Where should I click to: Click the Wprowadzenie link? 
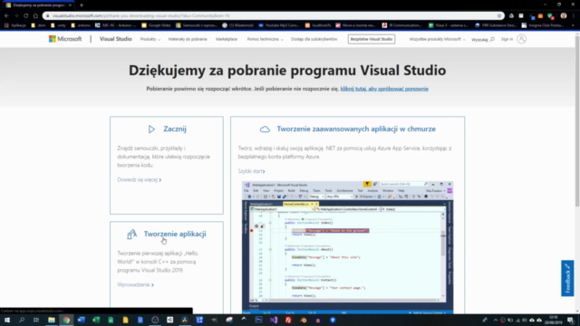(x=135, y=284)
